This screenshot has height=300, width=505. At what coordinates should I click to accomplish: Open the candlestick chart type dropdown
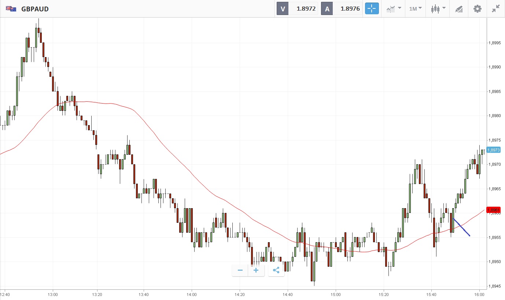(438, 8)
